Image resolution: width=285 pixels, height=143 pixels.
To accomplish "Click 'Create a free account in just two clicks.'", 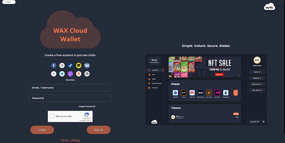I will [70, 55].
